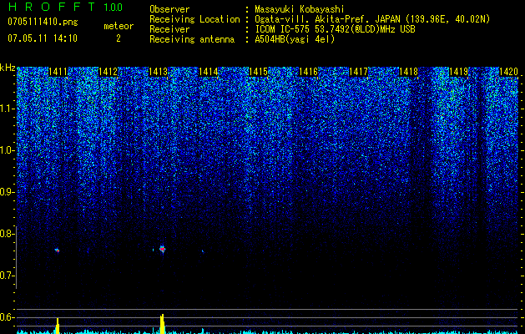Click the red meteor echo near 1413
Screen dimensions: 525x334
tap(163, 249)
